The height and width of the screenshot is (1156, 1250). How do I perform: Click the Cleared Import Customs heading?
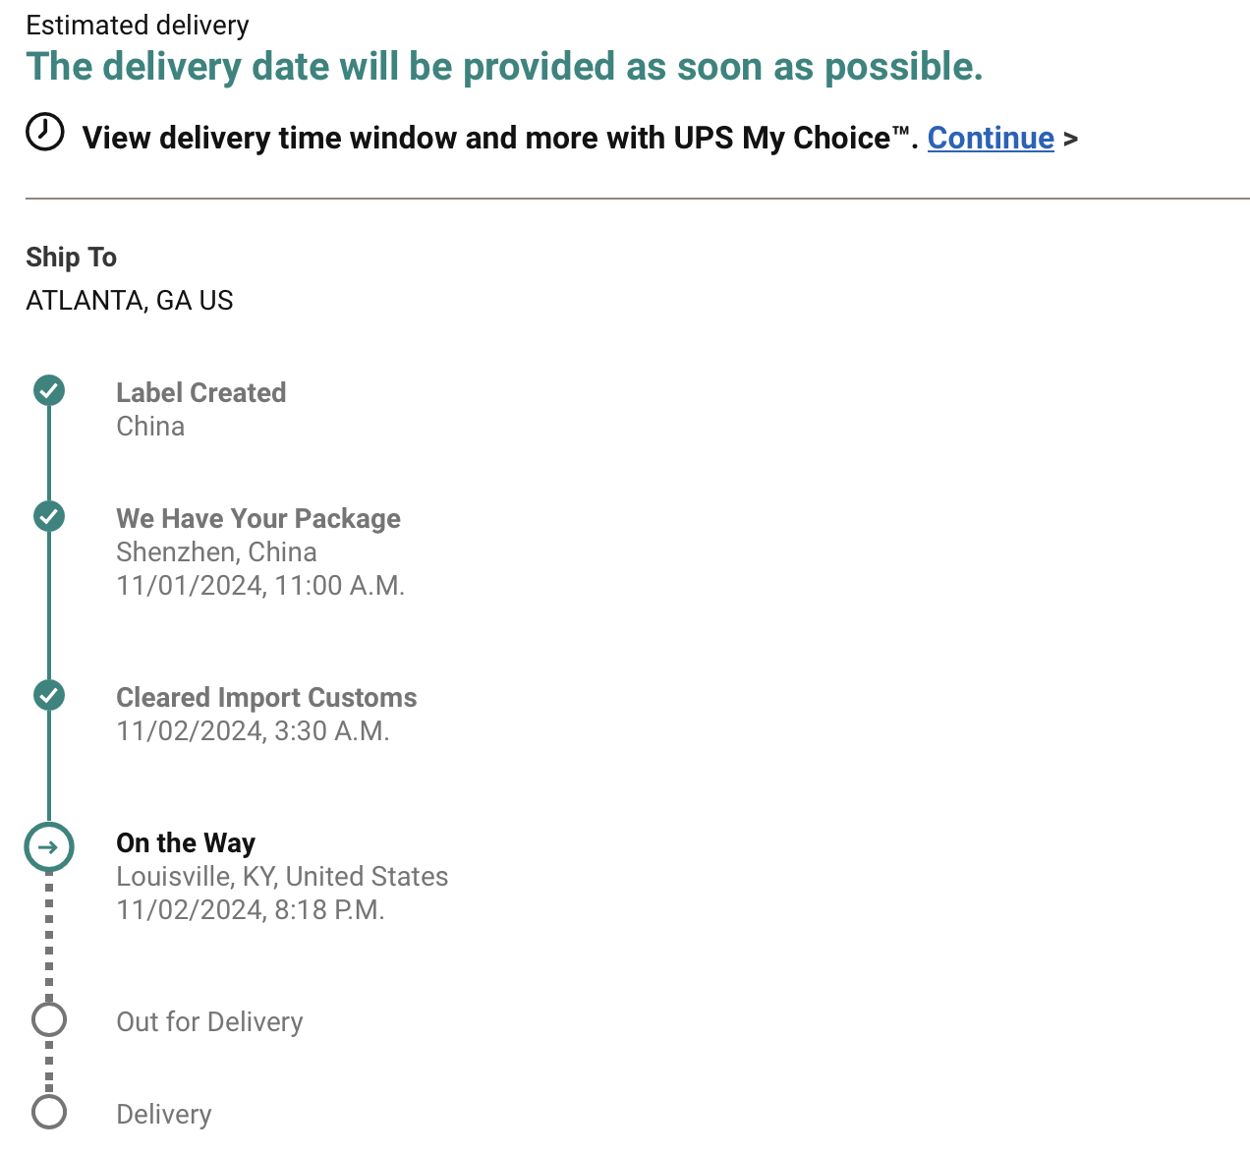click(x=266, y=697)
